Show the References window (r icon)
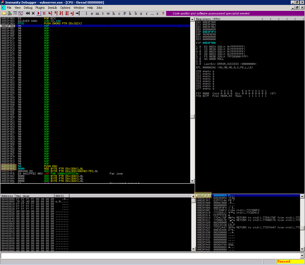This screenshot has width=305, height=265. pyautogui.click(x=146, y=13)
